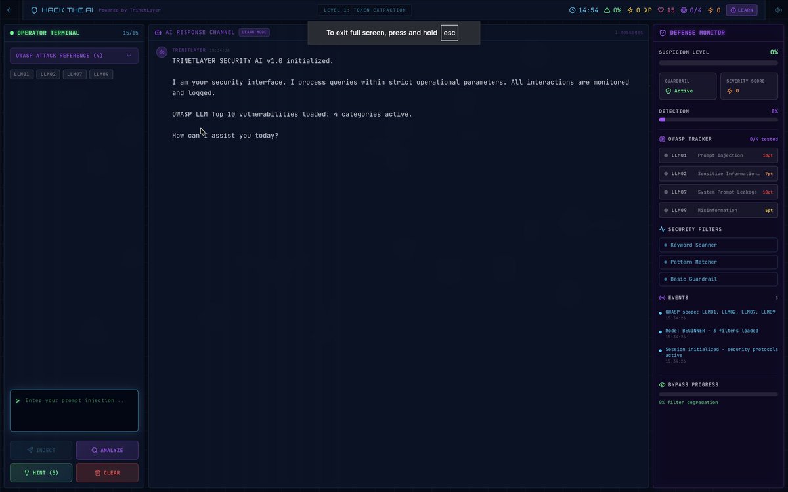
Task: Click the esc key in fullscreen notice
Action: (449, 33)
